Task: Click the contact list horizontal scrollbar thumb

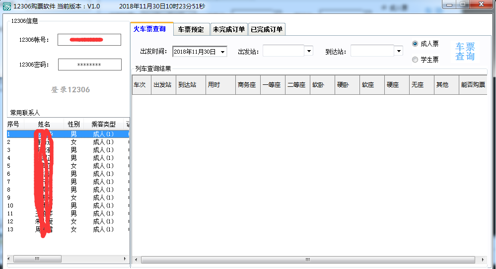Action: (x=37, y=259)
